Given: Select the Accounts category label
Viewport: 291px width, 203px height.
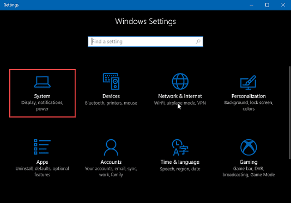Looking at the screenshot, I should pos(111,162).
